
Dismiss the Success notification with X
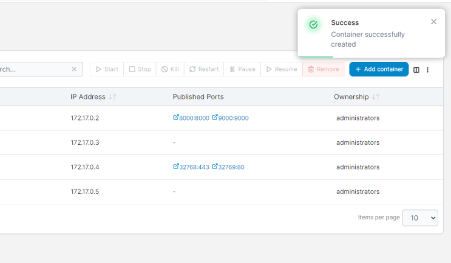(x=434, y=22)
